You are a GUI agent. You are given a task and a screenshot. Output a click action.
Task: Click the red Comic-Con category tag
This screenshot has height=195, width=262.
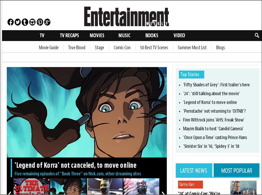[x=190, y=185]
